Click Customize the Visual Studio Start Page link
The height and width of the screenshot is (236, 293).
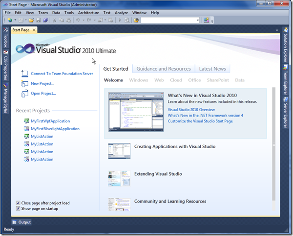(200, 121)
